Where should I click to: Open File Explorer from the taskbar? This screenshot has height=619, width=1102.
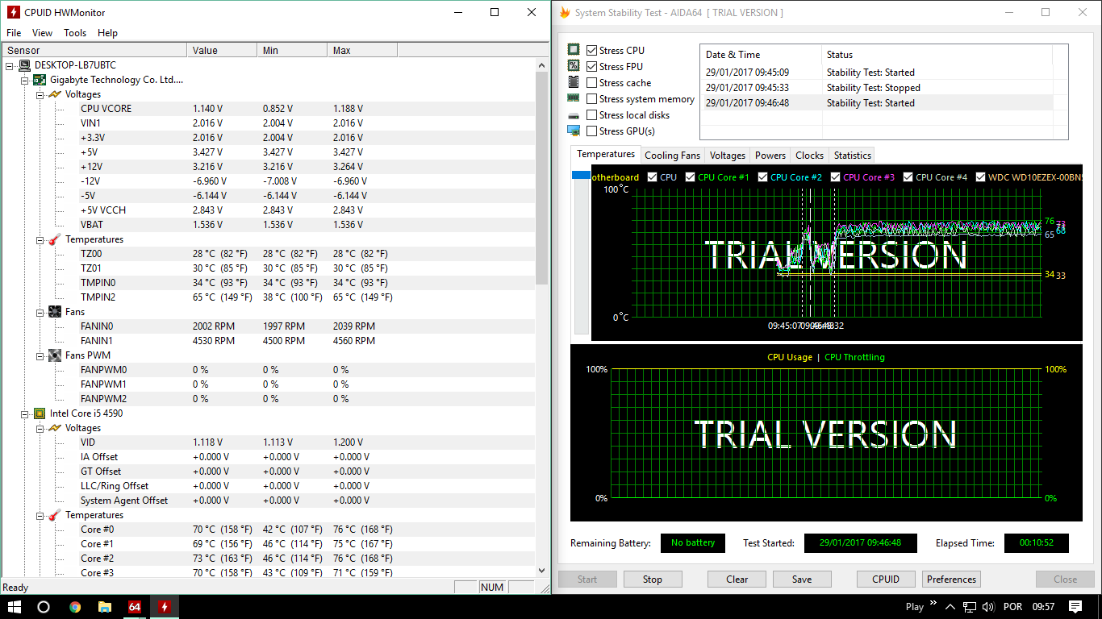point(105,606)
